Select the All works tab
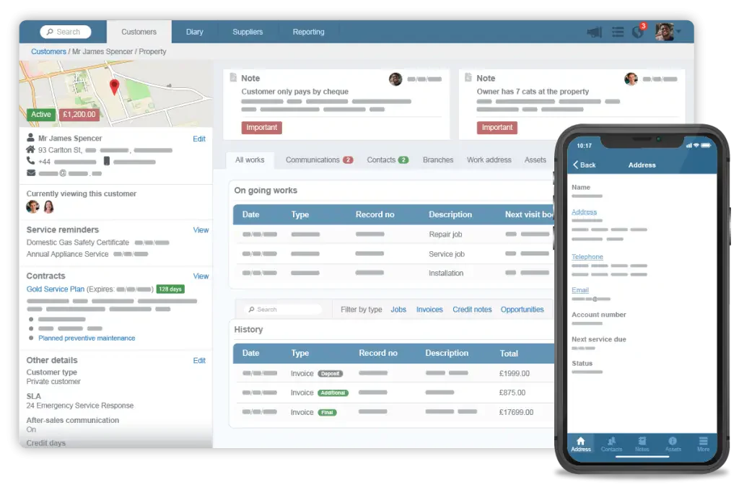This screenshot has height=490, width=739. tap(250, 160)
